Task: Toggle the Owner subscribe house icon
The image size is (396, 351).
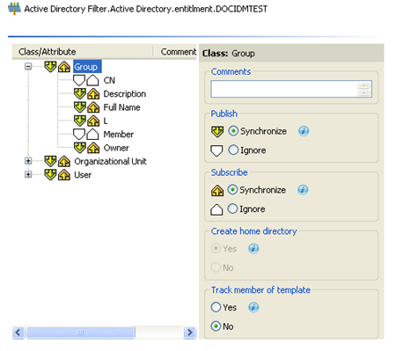Action: pyautogui.click(x=93, y=148)
